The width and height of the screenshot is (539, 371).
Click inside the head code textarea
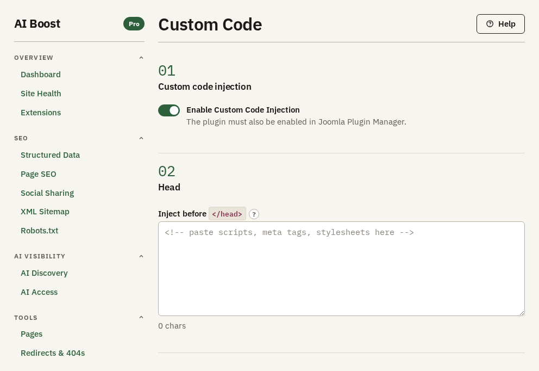(341, 269)
